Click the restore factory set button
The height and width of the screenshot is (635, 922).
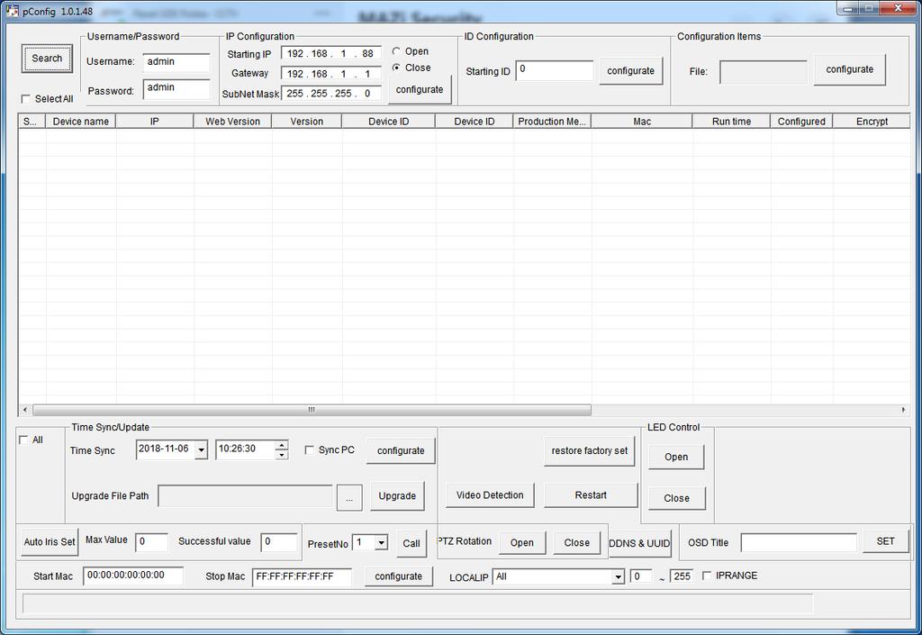tap(589, 451)
